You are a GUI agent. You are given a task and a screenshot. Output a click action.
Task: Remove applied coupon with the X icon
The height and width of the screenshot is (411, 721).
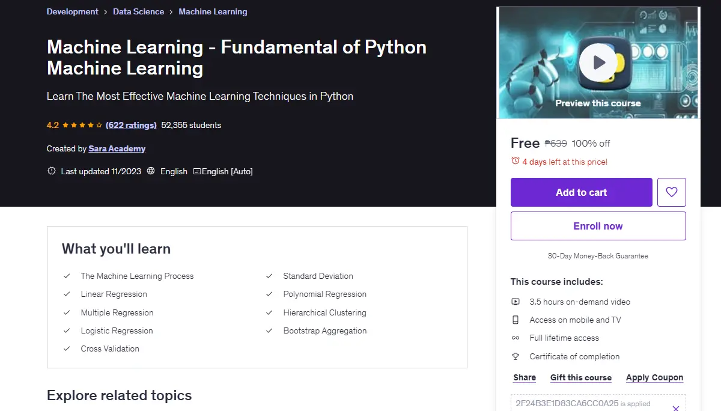pyautogui.click(x=675, y=408)
